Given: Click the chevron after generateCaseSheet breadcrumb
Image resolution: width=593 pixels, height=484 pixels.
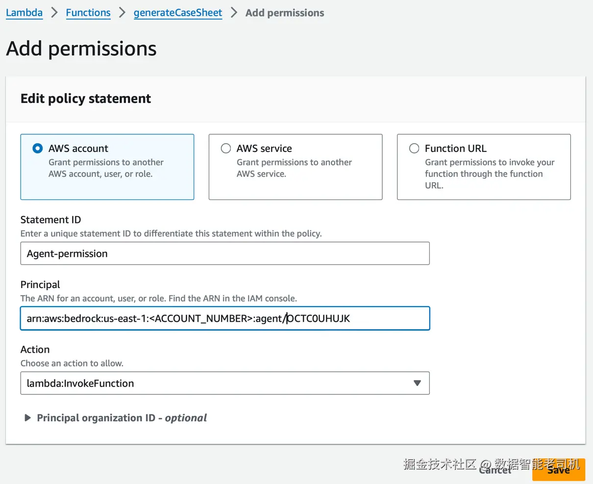Looking at the screenshot, I should coord(234,13).
